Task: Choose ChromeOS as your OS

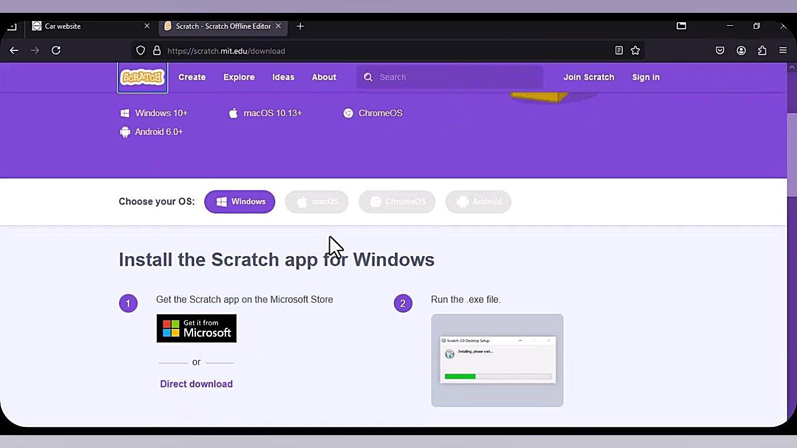Action: pyautogui.click(x=397, y=202)
